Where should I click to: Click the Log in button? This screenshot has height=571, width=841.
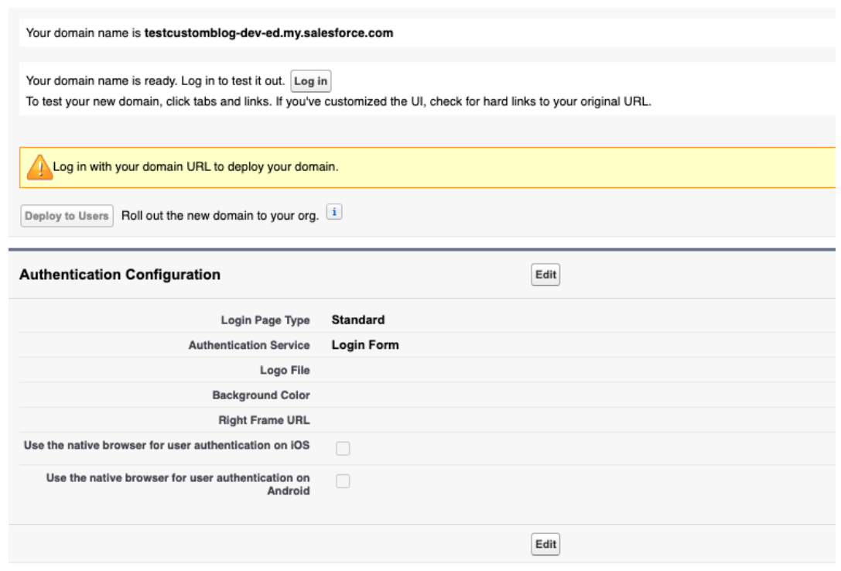(311, 81)
